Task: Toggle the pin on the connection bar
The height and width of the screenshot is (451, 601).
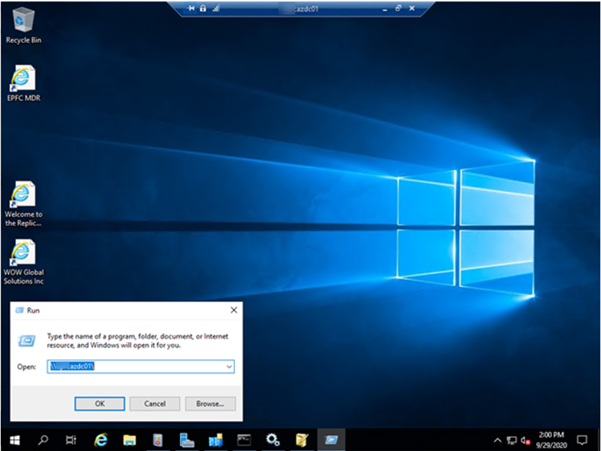Action: (x=191, y=8)
